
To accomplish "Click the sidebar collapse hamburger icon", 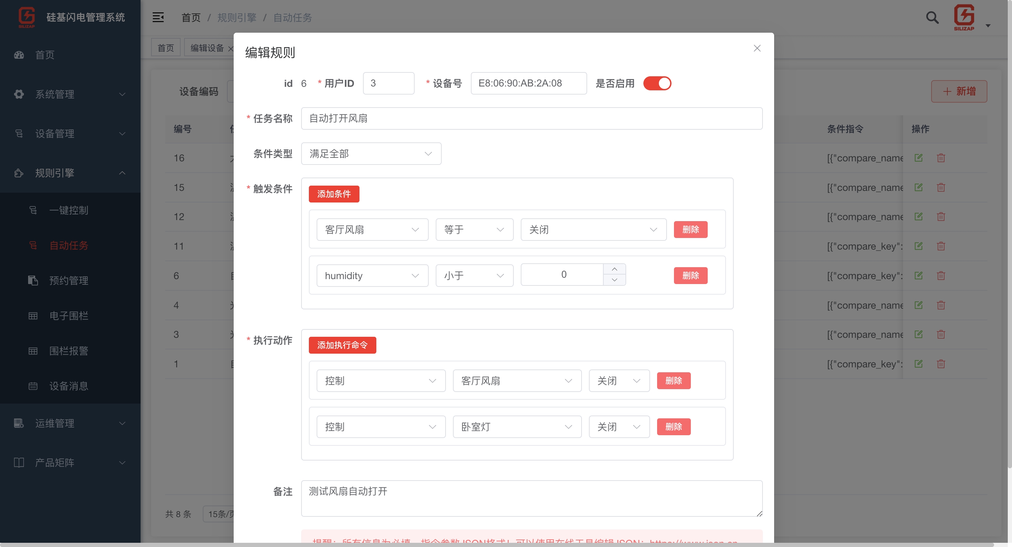I will (158, 18).
